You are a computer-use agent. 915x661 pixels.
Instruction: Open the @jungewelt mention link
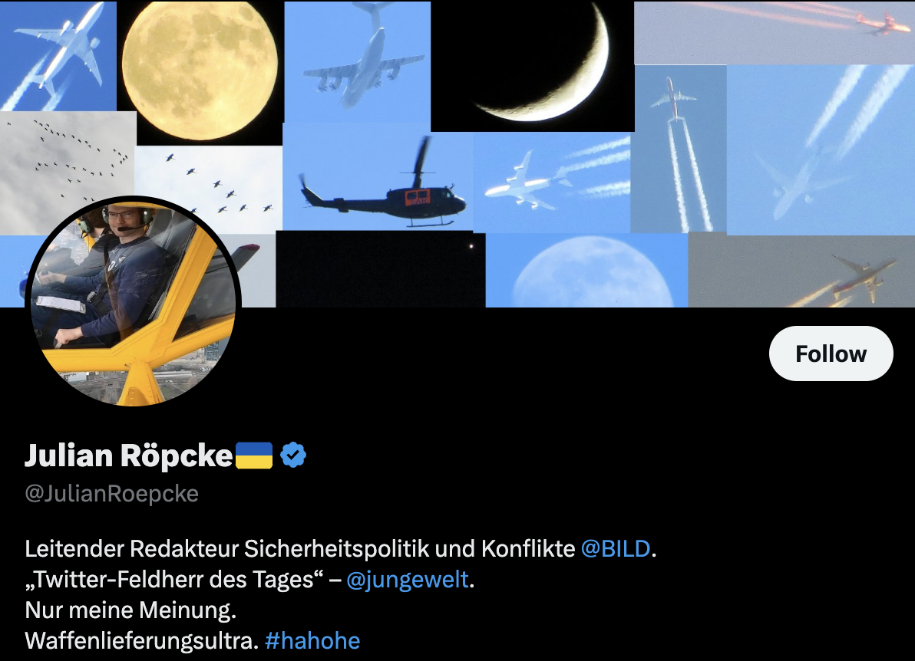coord(408,580)
